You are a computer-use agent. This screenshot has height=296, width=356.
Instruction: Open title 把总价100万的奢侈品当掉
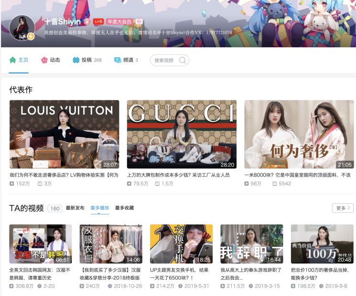320,274
